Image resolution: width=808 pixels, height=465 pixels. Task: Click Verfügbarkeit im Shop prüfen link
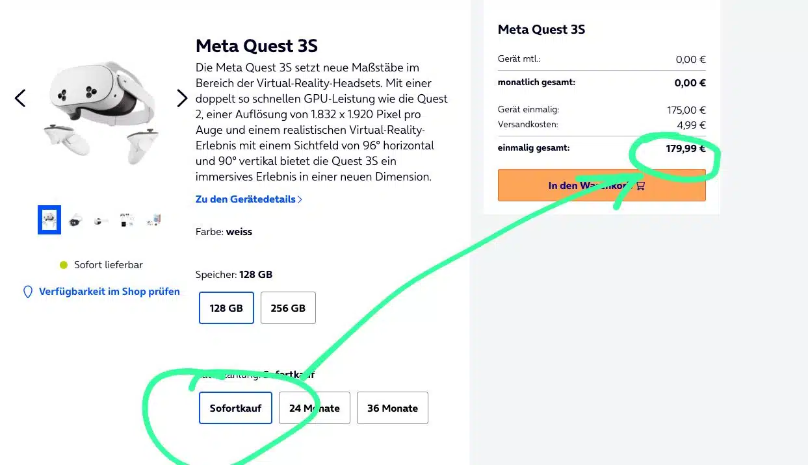click(109, 292)
